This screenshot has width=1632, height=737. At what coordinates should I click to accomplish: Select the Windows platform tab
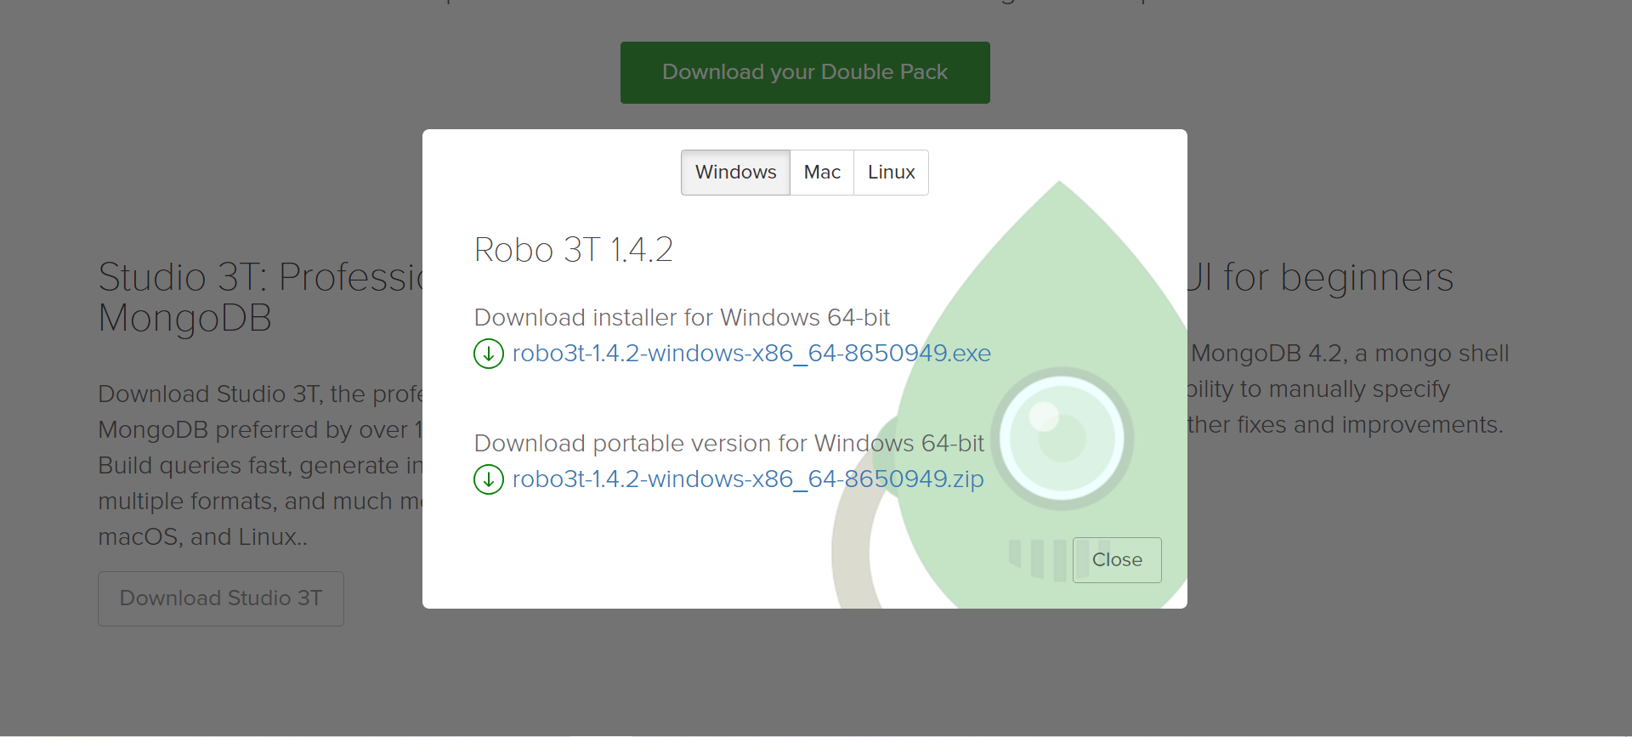coord(735,173)
